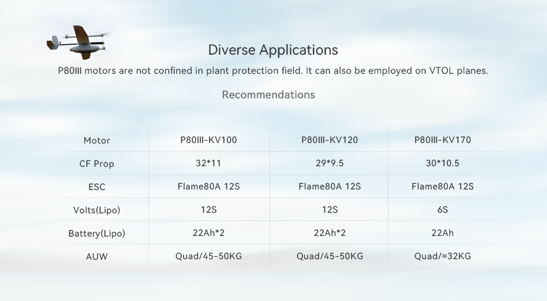Screen dimensions: 547x301
Task: Click the ESC row label
Action: click(x=97, y=187)
